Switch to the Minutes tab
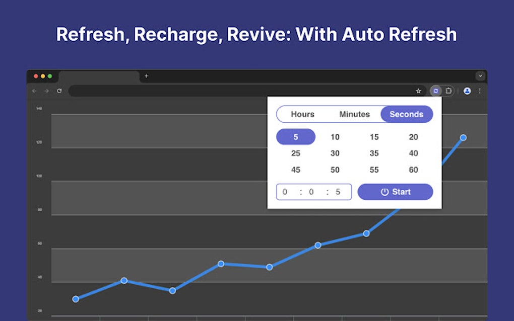514x321 pixels. click(x=354, y=114)
